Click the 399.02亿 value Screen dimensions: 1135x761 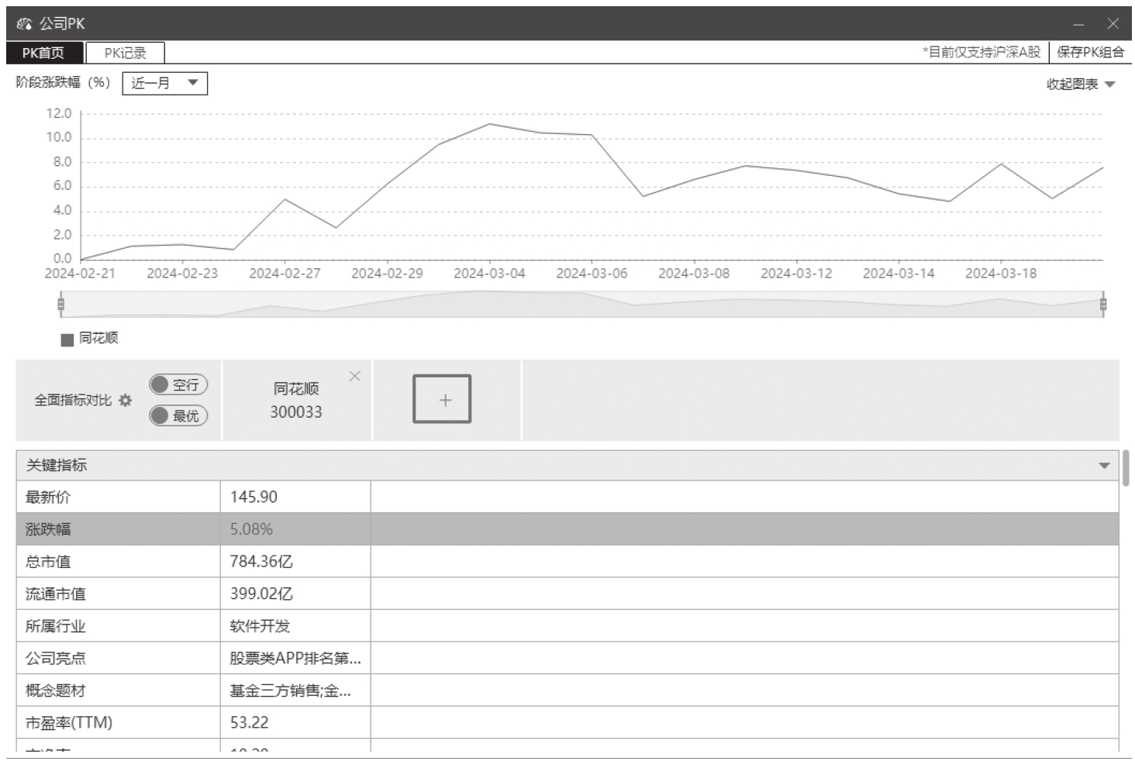click(261, 594)
